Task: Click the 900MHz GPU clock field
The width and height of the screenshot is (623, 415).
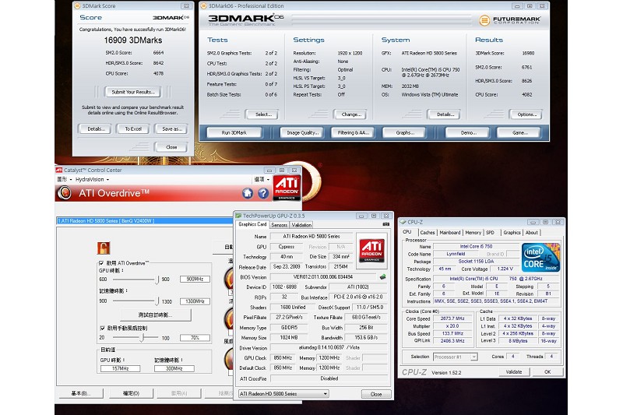Action: point(195,280)
